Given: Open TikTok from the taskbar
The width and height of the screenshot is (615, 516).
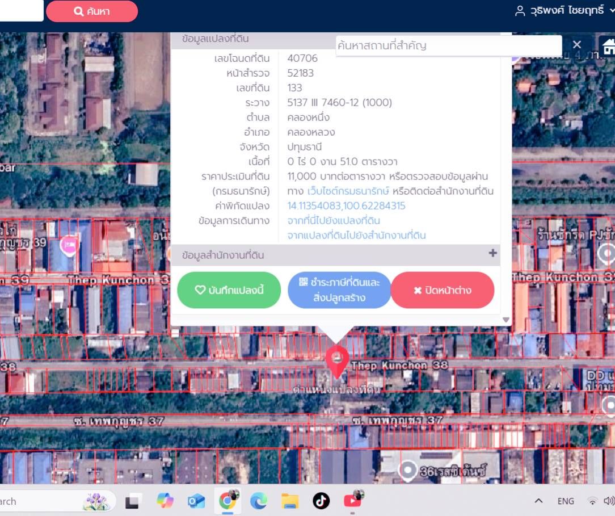Looking at the screenshot, I should point(321,501).
